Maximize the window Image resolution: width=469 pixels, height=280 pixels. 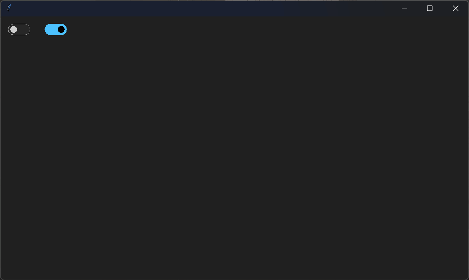coord(430,8)
